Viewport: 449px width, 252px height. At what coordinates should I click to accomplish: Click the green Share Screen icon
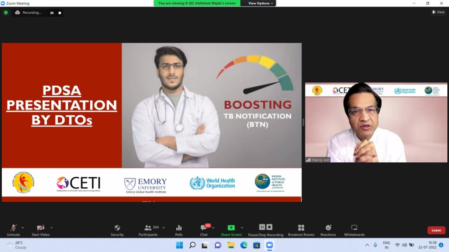click(x=231, y=228)
